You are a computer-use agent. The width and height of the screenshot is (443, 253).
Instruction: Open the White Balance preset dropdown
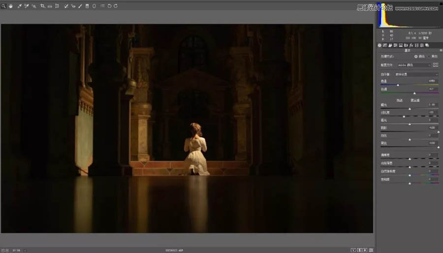[x=416, y=75]
